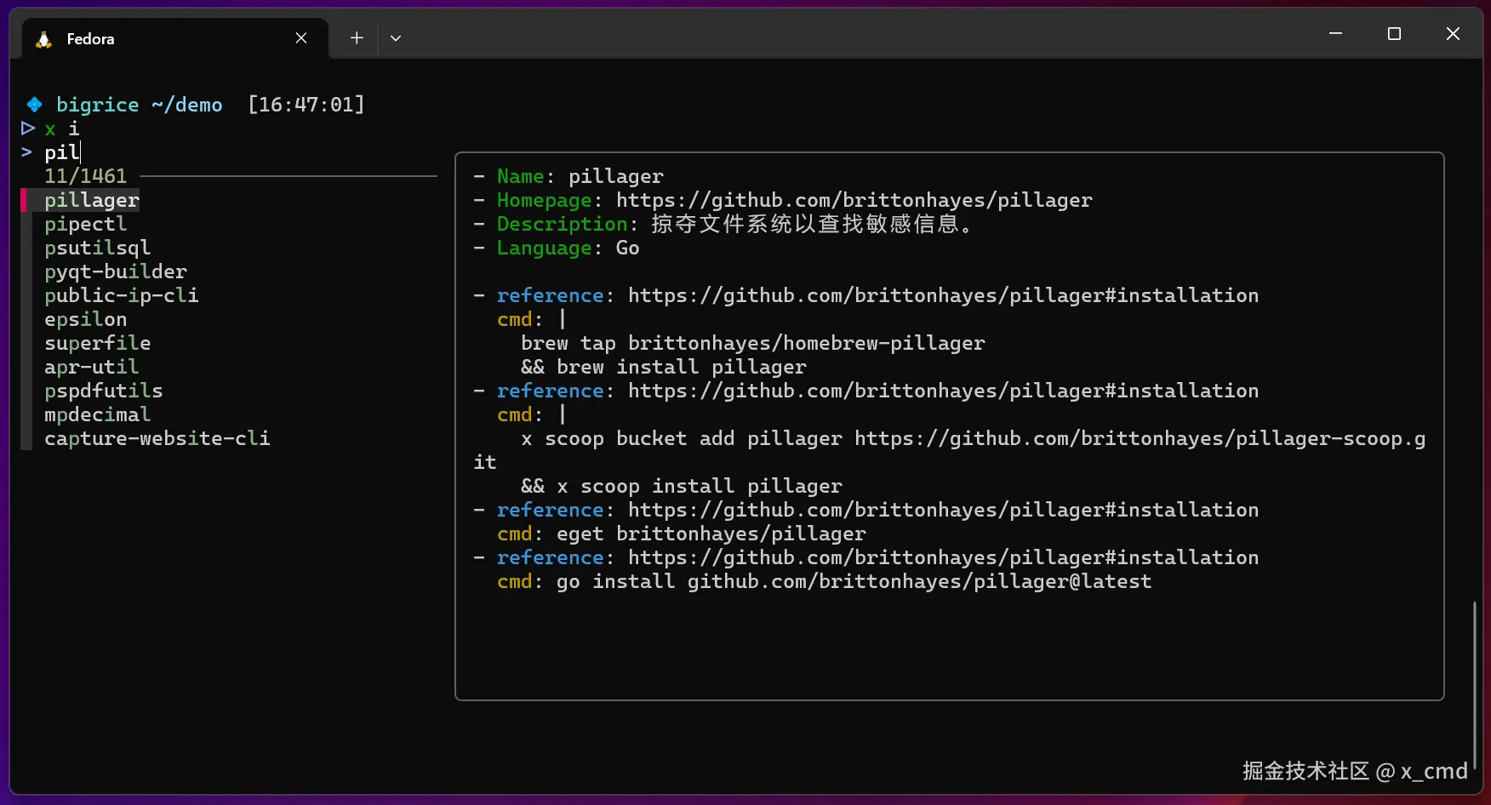Click the pillager-scoop git URL in the scoop command
Image resolution: width=1491 pixels, height=805 pixels.
[1140, 438]
